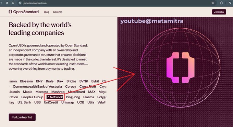This screenshot has width=233, height=127.
Task: Select the BNY partner name
Action: (x=39, y=81)
